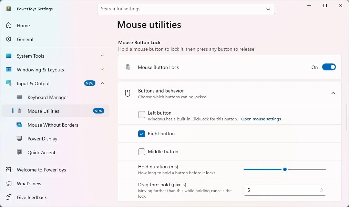Click the Mouse utilities page heading
Viewport: 349px width, 207px height.
pos(149,24)
